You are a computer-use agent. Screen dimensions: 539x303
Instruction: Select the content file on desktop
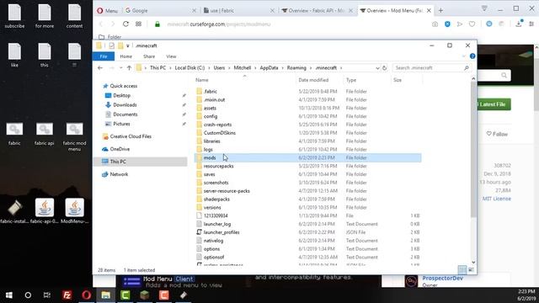click(75, 16)
